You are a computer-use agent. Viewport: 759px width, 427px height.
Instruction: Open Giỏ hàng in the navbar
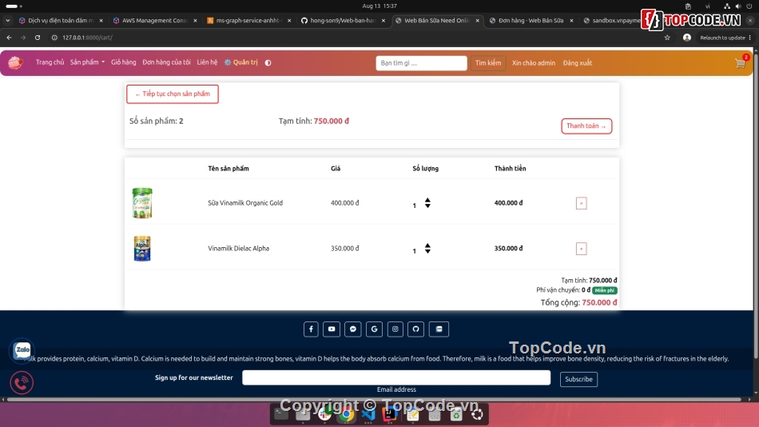click(123, 62)
